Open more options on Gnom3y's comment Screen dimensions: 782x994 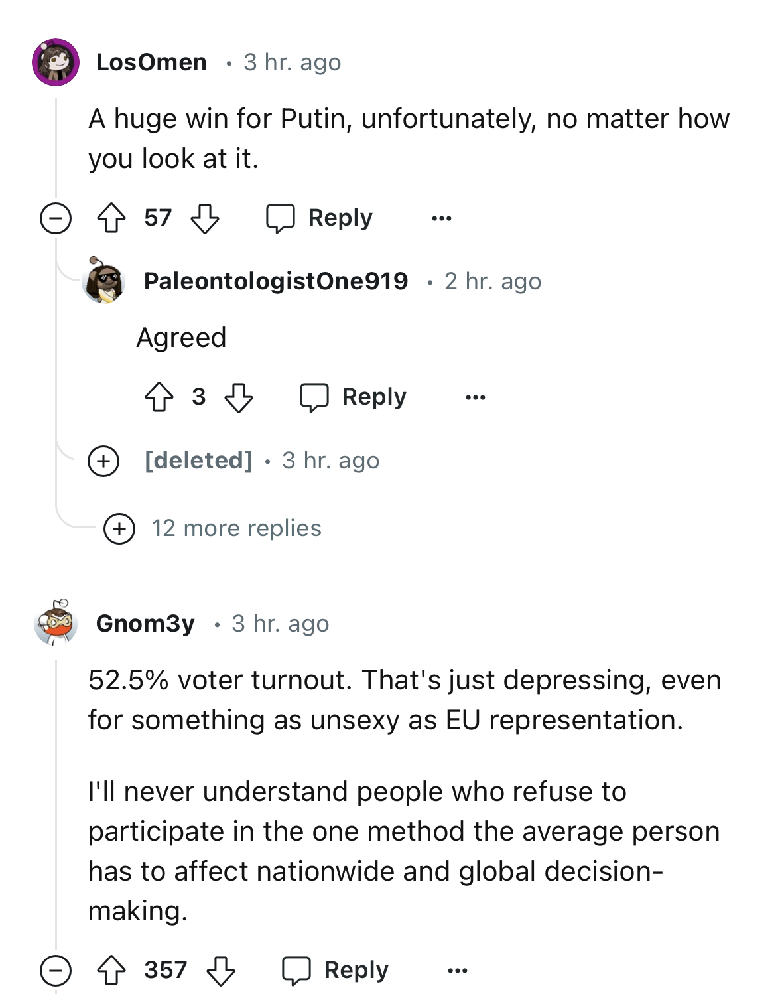click(x=458, y=971)
